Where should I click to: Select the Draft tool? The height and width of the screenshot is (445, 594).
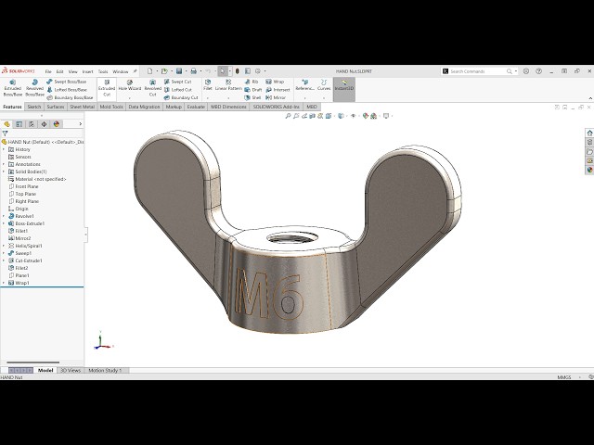tap(253, 90)
